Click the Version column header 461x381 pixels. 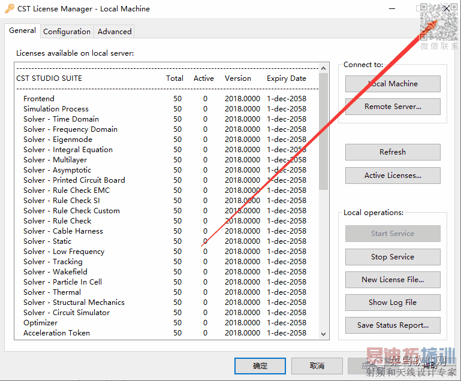[x=238, y=78]
